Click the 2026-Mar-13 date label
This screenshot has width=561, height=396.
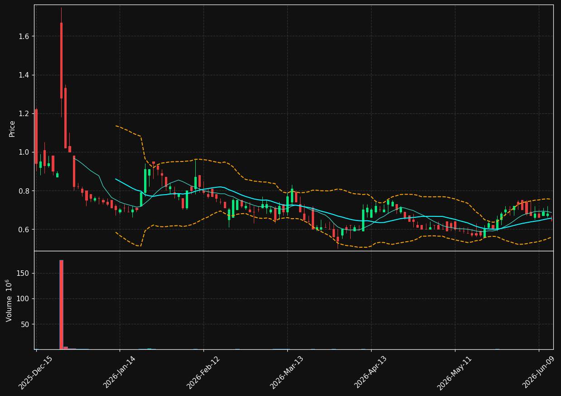tap(287, 372)
